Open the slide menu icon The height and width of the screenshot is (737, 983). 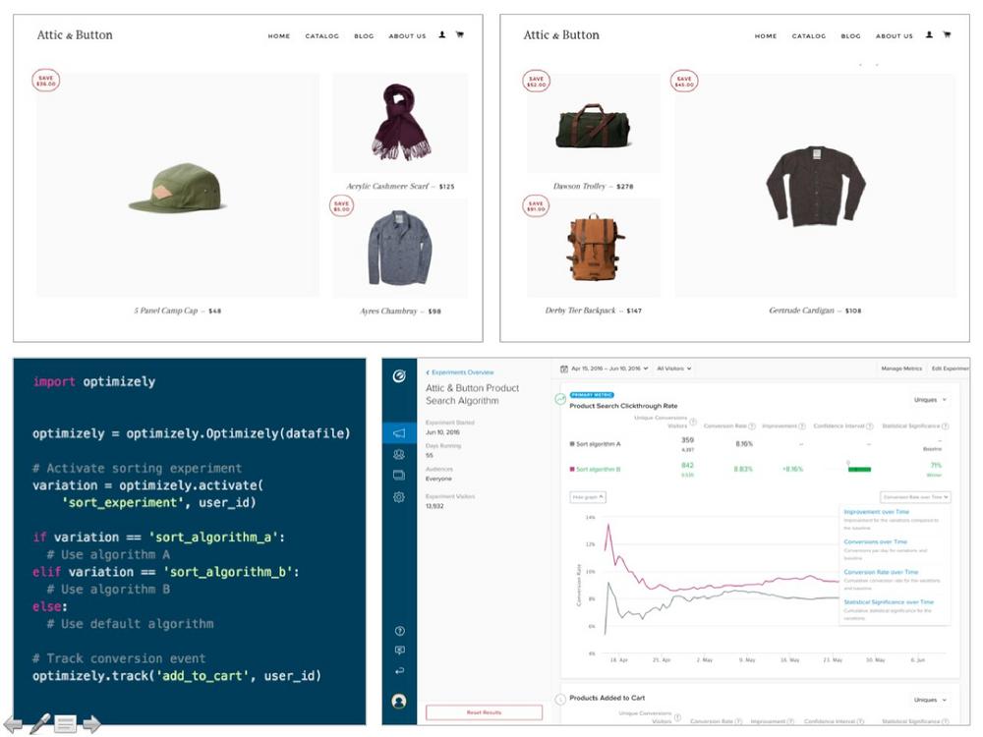[66, 725]
